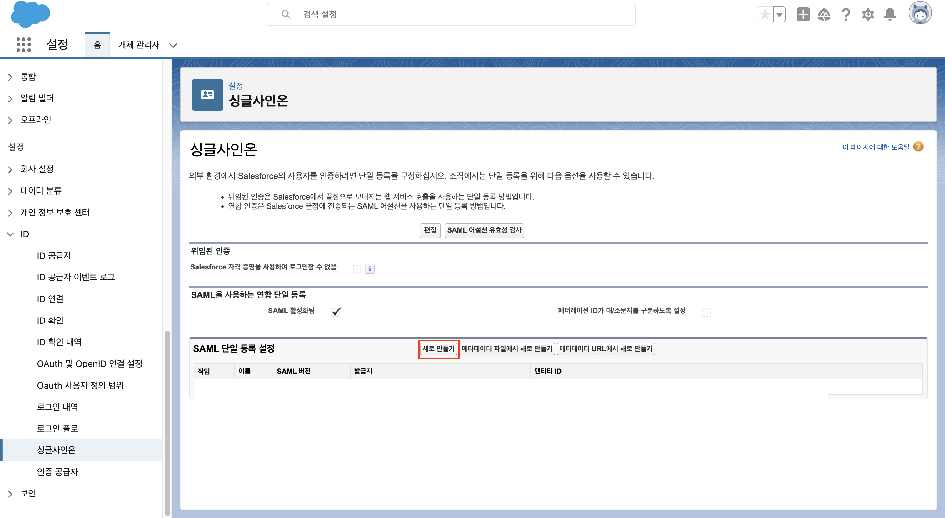Screen dimensions: 945x518
Task: Click the 새로 만들기 button
Action: [438, 349]
